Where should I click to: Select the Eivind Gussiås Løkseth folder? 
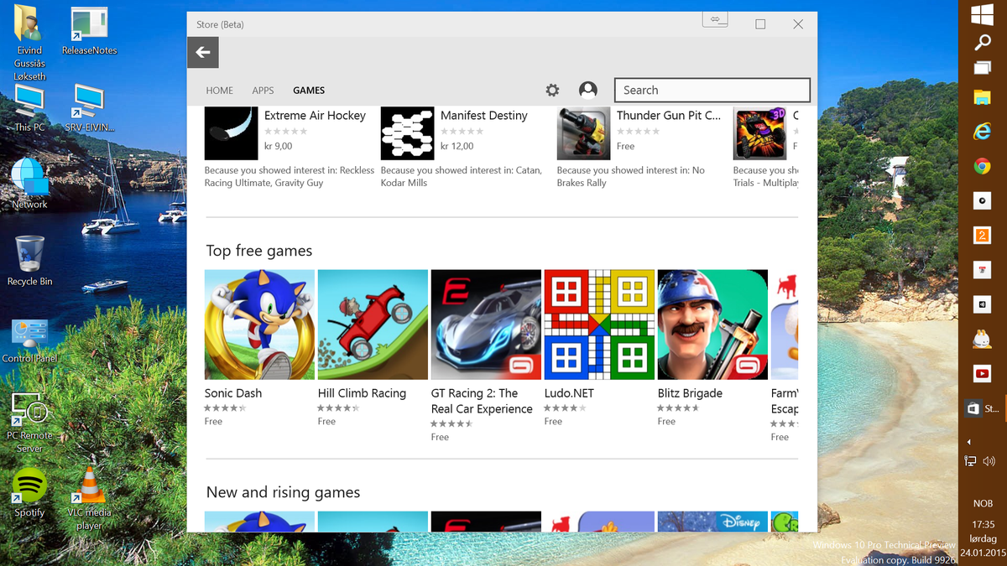pyautogui.click(x=29, y=44)
